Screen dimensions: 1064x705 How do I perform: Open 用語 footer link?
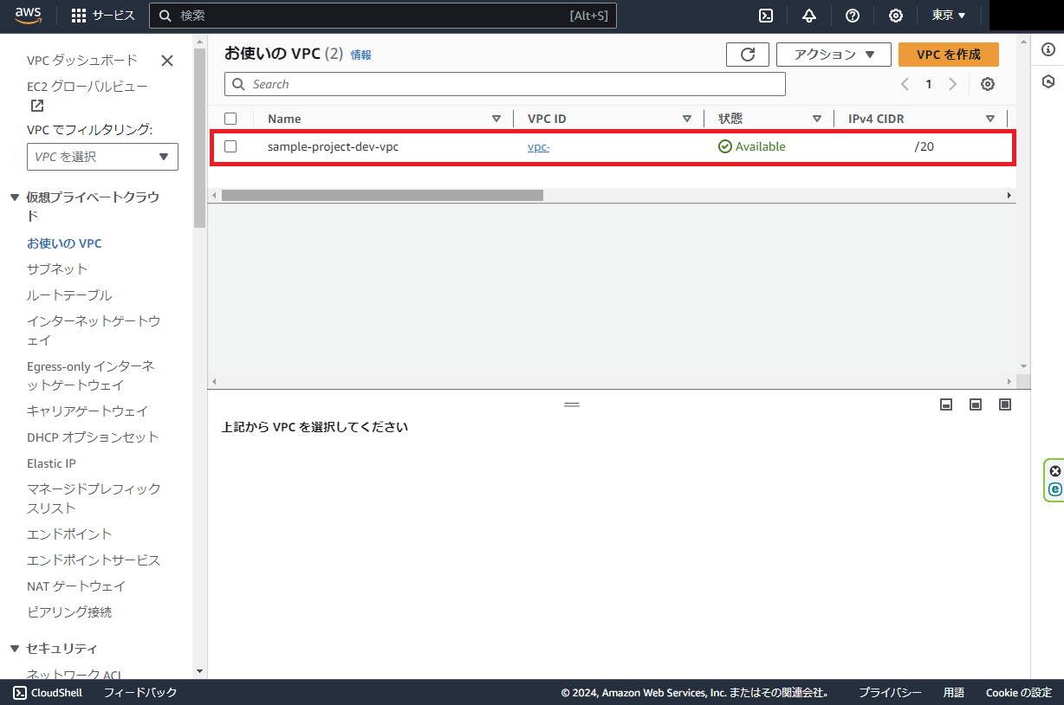pos(954,693)
